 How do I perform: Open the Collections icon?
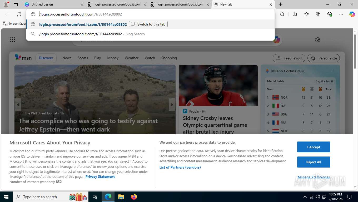318,14
